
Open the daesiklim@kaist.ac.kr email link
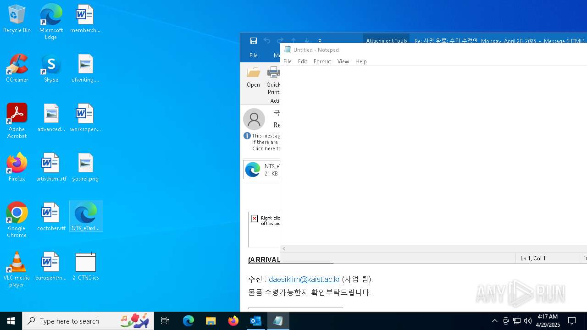pyautogui.click(x=304, y=279)
